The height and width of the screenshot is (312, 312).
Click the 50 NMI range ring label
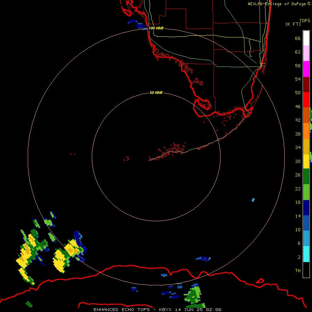tap(156, 93)
